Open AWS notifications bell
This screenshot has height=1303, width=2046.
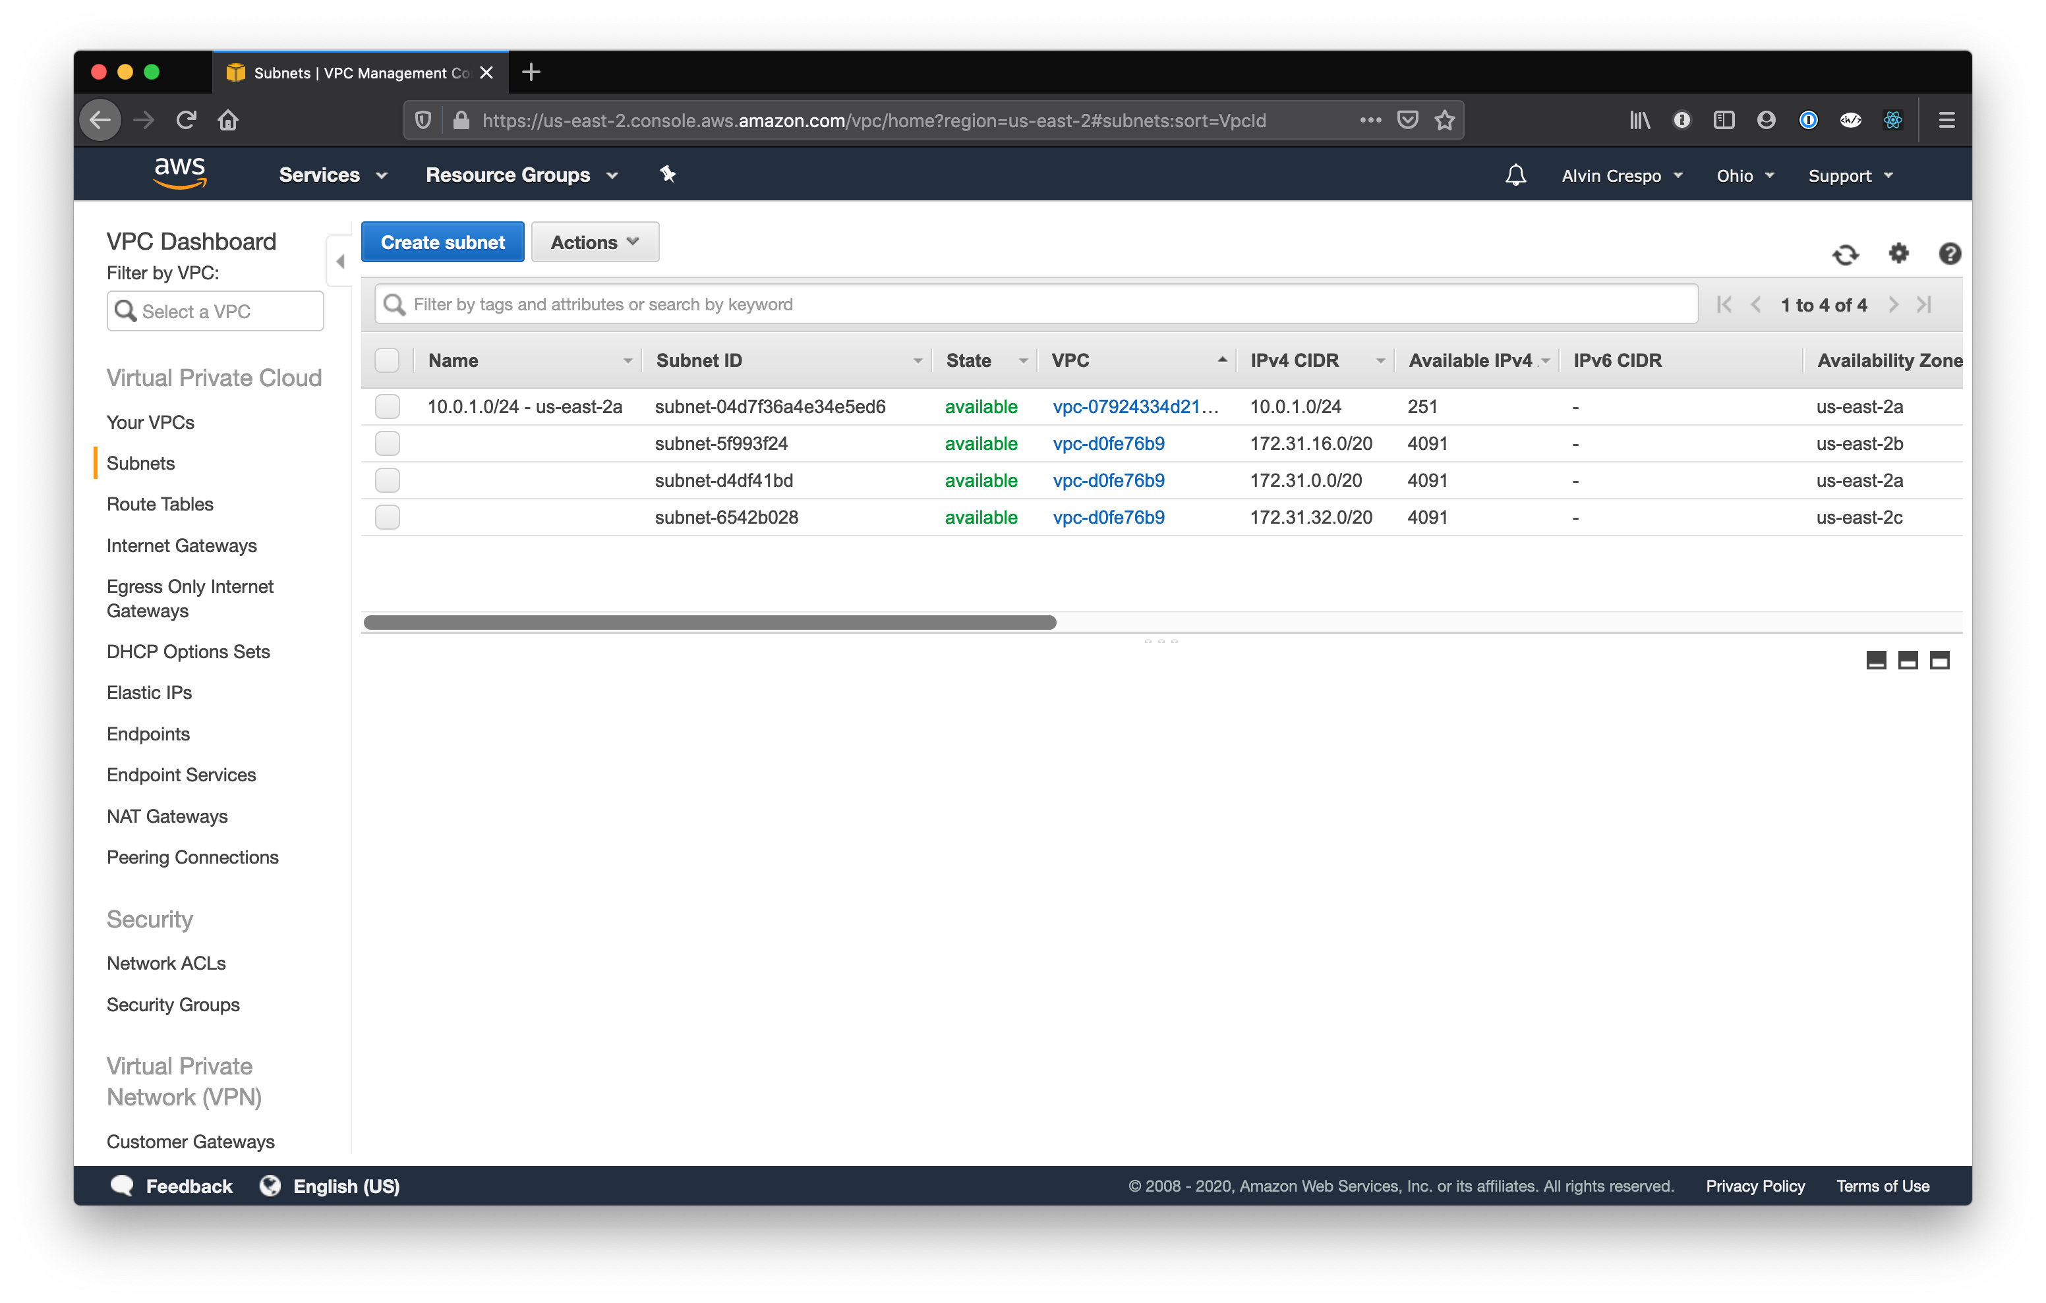[1516, 175]
